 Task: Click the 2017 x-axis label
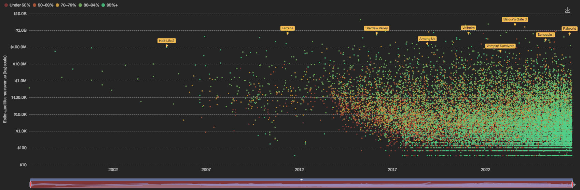point(392,170)
